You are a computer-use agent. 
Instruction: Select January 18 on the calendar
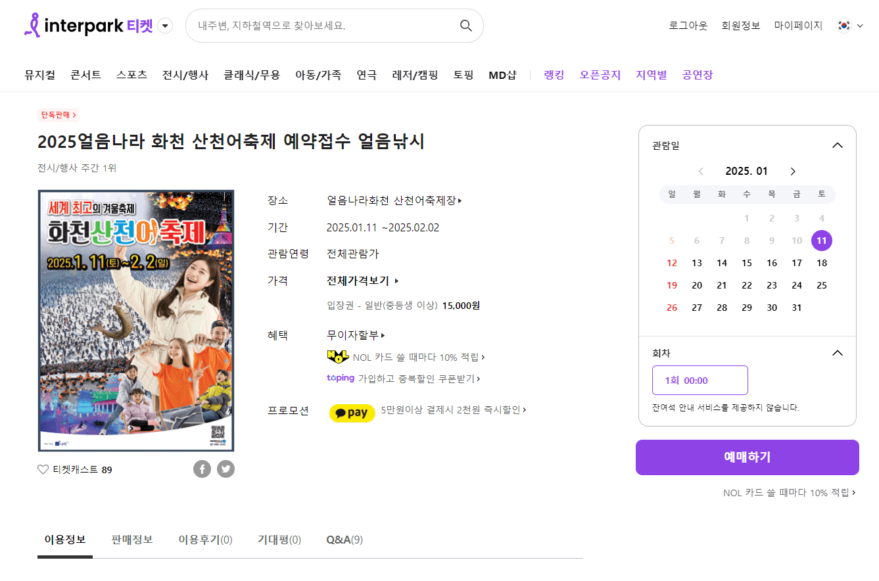821,262
